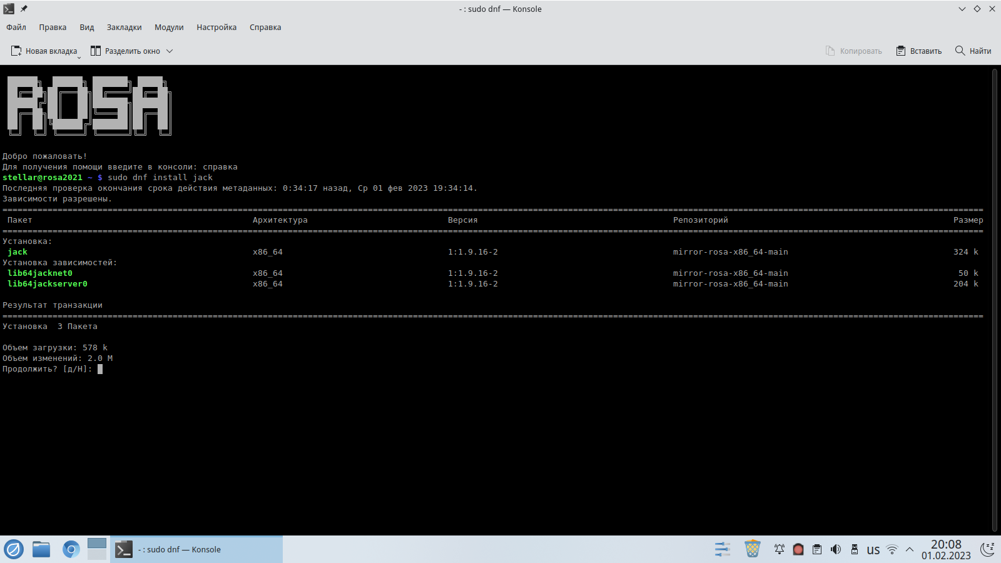Click the Копировать toolbar button
The height and width of the screenshot is (563, 1001).
point(853,51)
